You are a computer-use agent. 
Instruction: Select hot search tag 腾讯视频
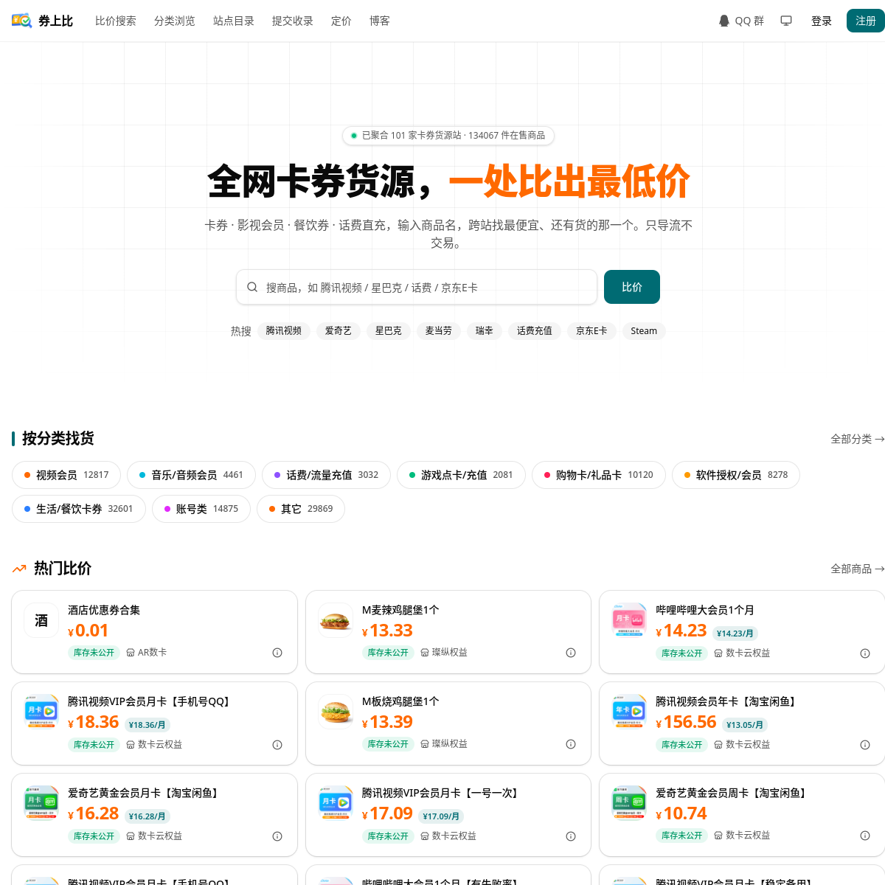(x=284, y=330)
